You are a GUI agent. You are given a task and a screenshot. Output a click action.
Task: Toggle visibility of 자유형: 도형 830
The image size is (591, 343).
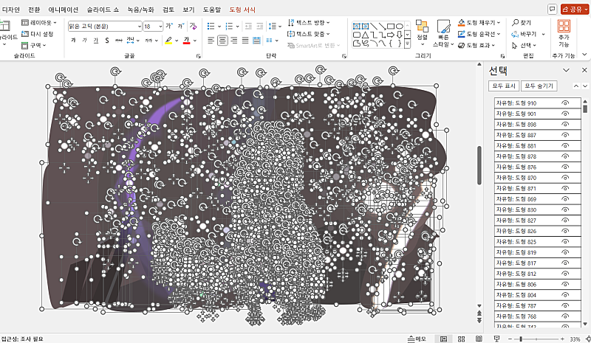pyautogui.click(x=566, y=210)
